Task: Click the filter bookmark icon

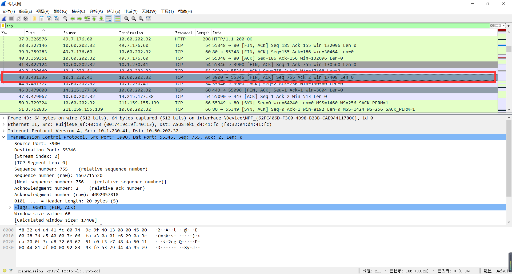Action: pyautogui.click(x=3, y=26)
